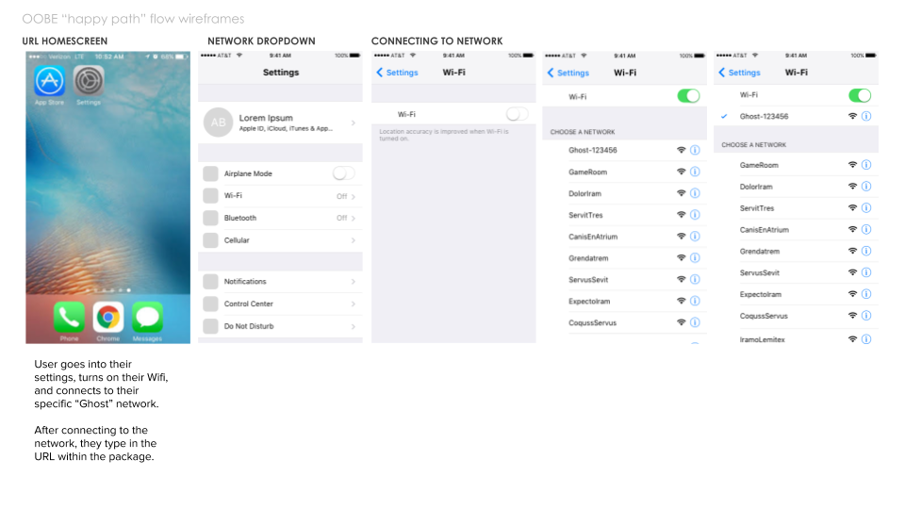Open info icon for ServusSevit in last screen
The height and width of the screenshot is (509, 905).
(x=866, y=272)
